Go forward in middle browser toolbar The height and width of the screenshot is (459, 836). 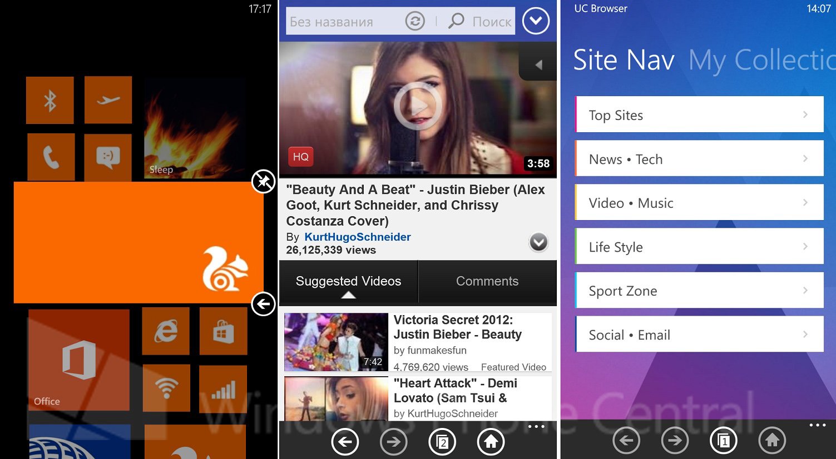click(x=394, y=442)
